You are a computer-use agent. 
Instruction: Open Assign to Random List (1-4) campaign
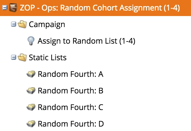(86, 41)
